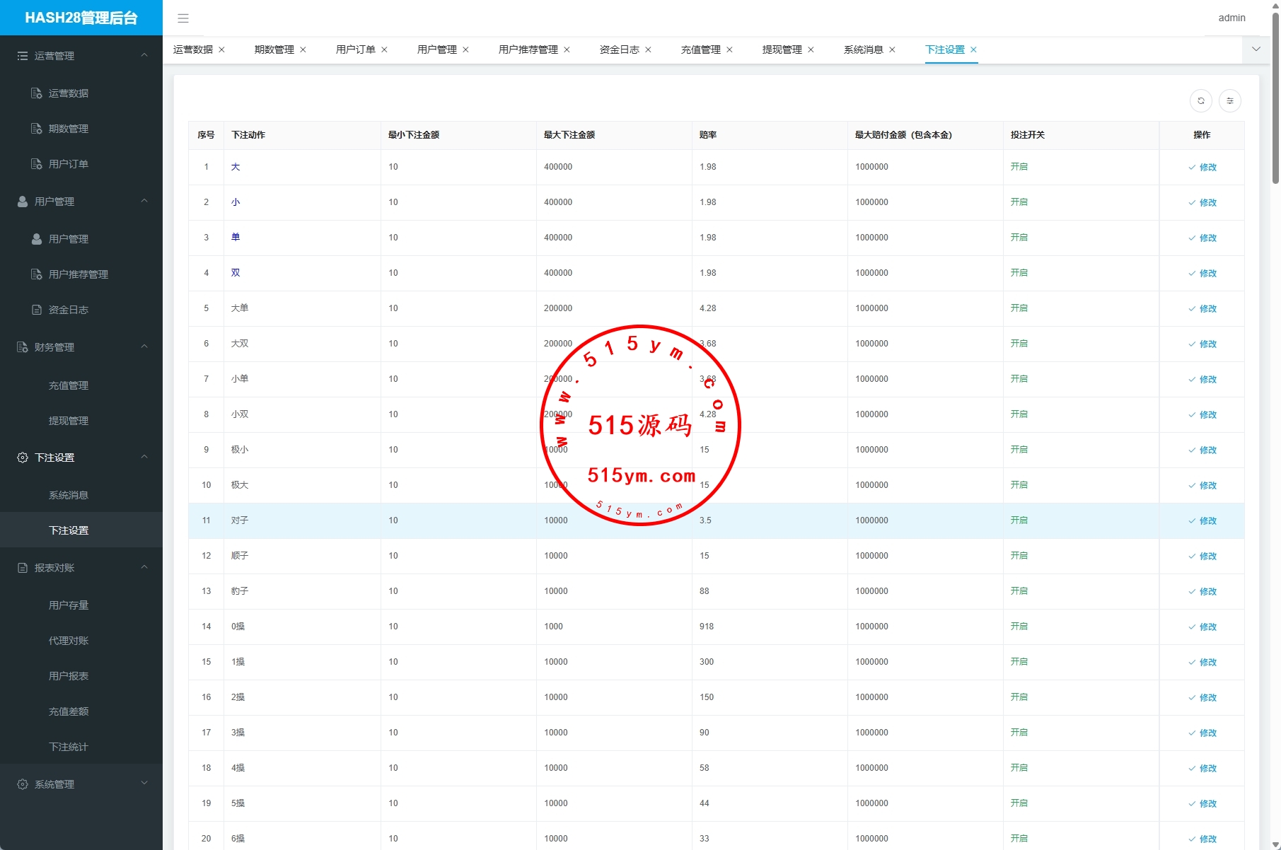Image resolution: width=1281 pixels, height=850 pixels.
Task: Toggle 开启 betting switch for row 大
Action: point(1019,167)
